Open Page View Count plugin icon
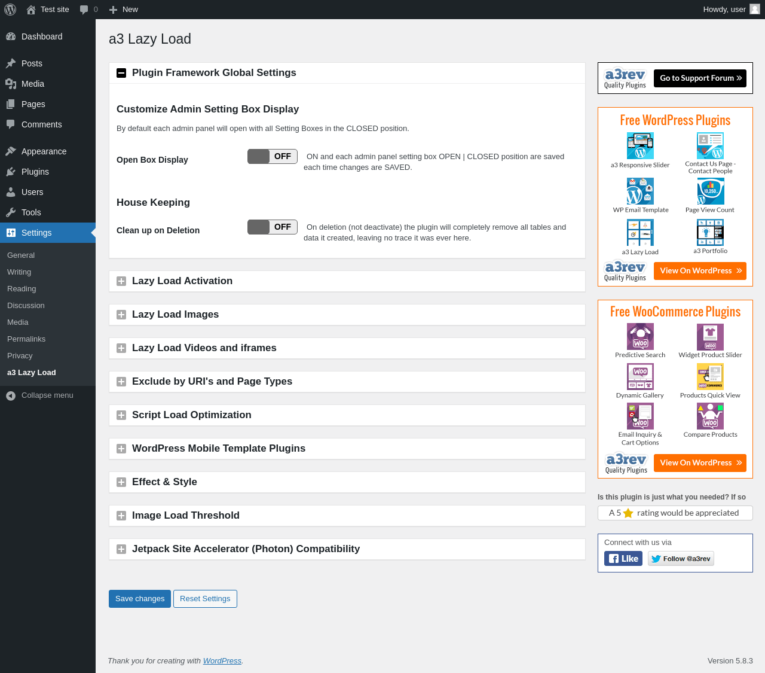The image size is (765, 673). 710,191
